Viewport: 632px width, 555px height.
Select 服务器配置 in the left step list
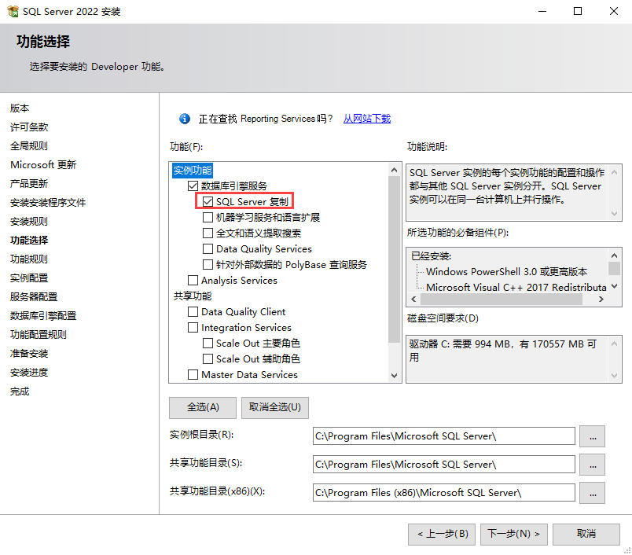click(x=34, y=297)
